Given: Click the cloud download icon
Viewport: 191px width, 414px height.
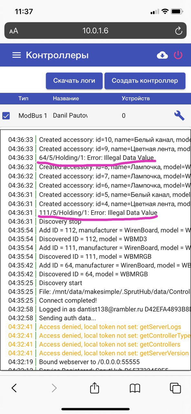Looking at the screenshot, I should coord(162,55).
